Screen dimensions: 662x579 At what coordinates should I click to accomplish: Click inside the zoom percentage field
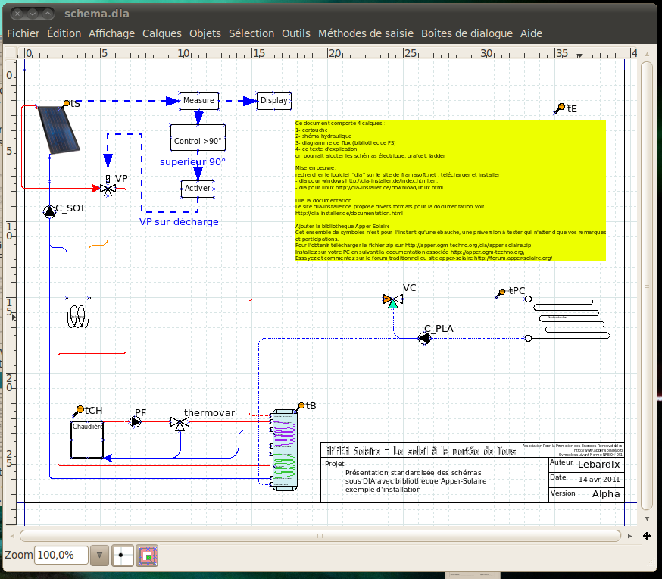point(61,556)
